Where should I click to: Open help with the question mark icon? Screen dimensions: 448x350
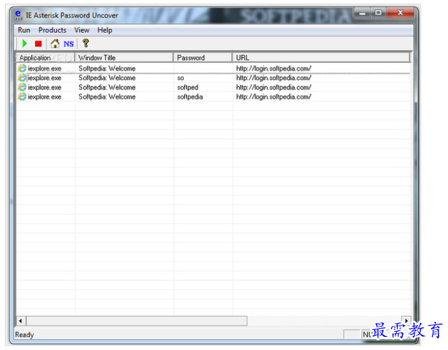(x=85, y=43)
